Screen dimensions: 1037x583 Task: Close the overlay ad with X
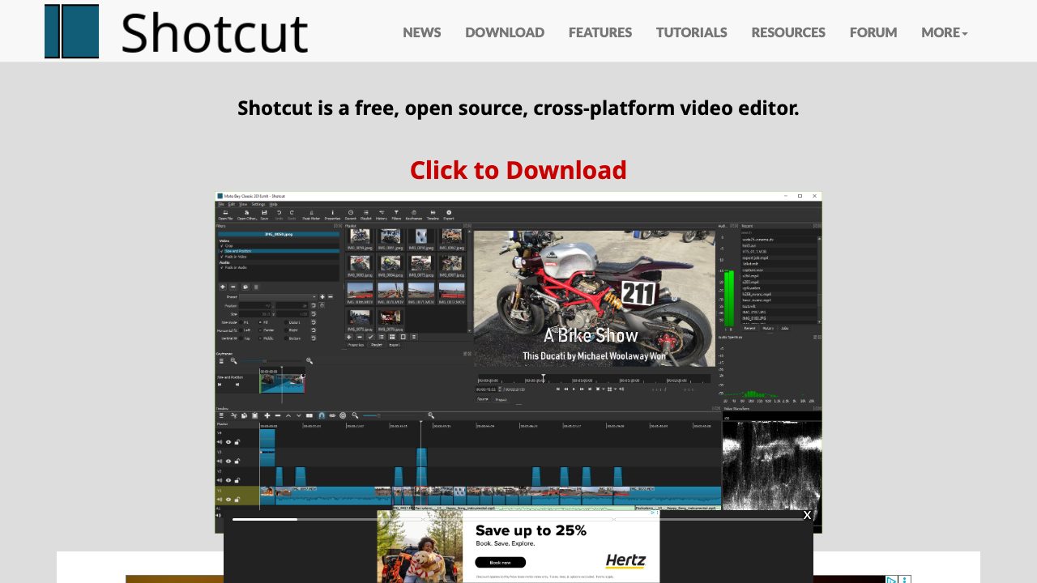(807, 515)
